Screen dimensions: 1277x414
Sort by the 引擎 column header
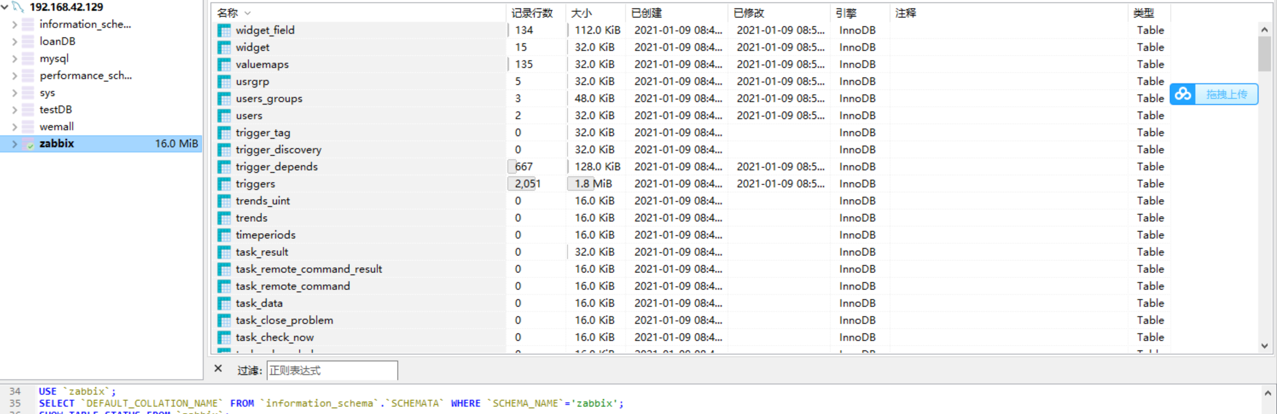point(859,13)
